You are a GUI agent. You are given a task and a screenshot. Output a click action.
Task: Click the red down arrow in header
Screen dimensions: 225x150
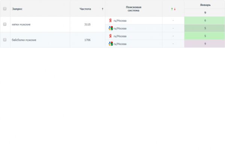pos(175,9)
